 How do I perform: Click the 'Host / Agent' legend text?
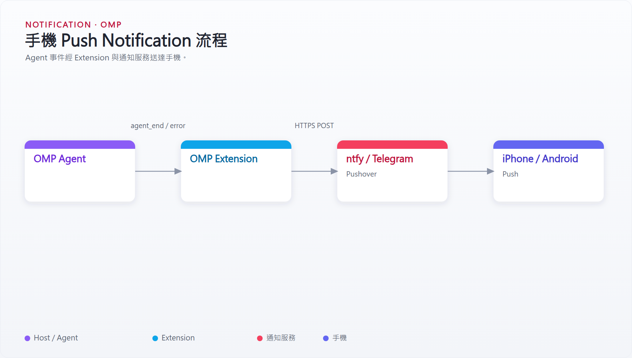click(x=56, y=338)
